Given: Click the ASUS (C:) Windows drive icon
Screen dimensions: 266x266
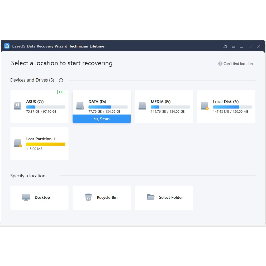Looking at the screenshot, I should pos(18,106).
